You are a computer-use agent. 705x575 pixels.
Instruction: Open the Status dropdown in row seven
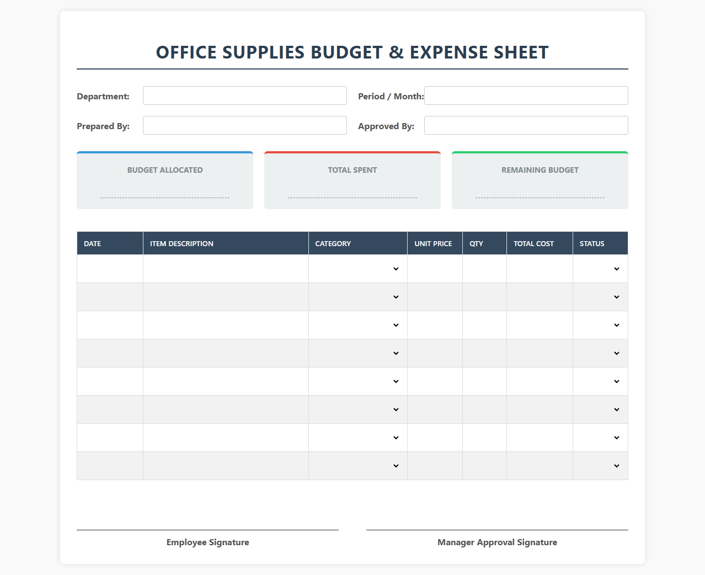600,438
